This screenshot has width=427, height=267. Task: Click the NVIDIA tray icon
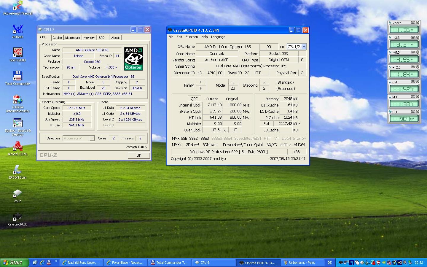(x=384, y=263)
